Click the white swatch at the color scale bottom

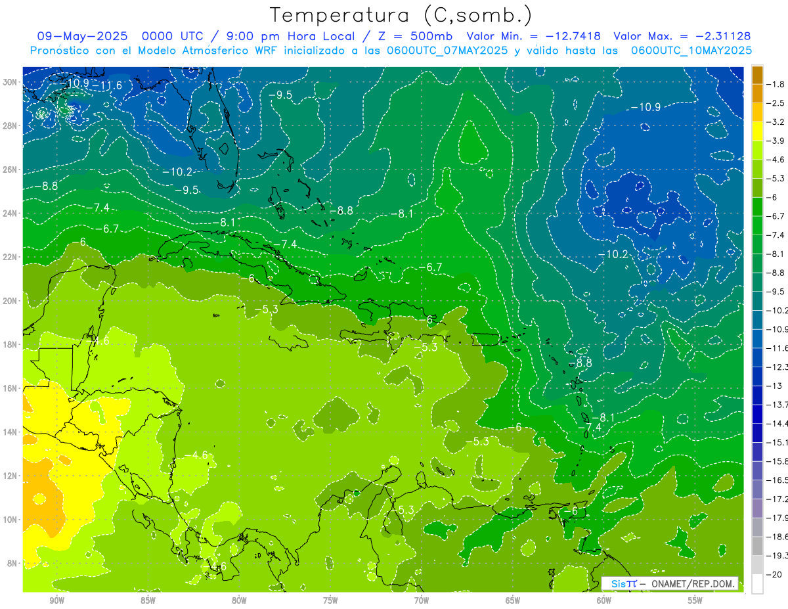[758, 583]
